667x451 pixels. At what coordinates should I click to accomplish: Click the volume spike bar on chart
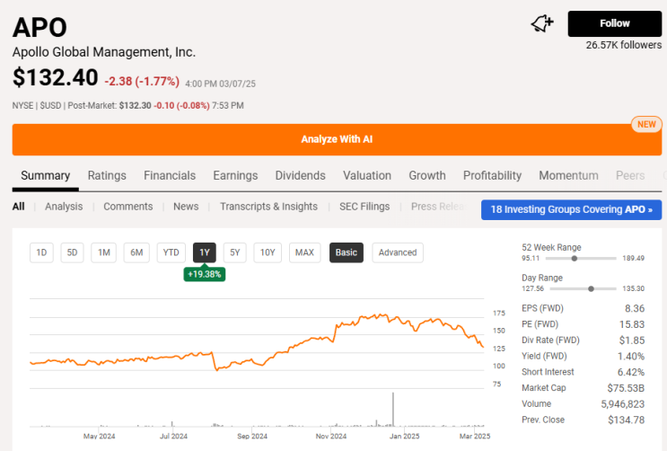[393, 410]
